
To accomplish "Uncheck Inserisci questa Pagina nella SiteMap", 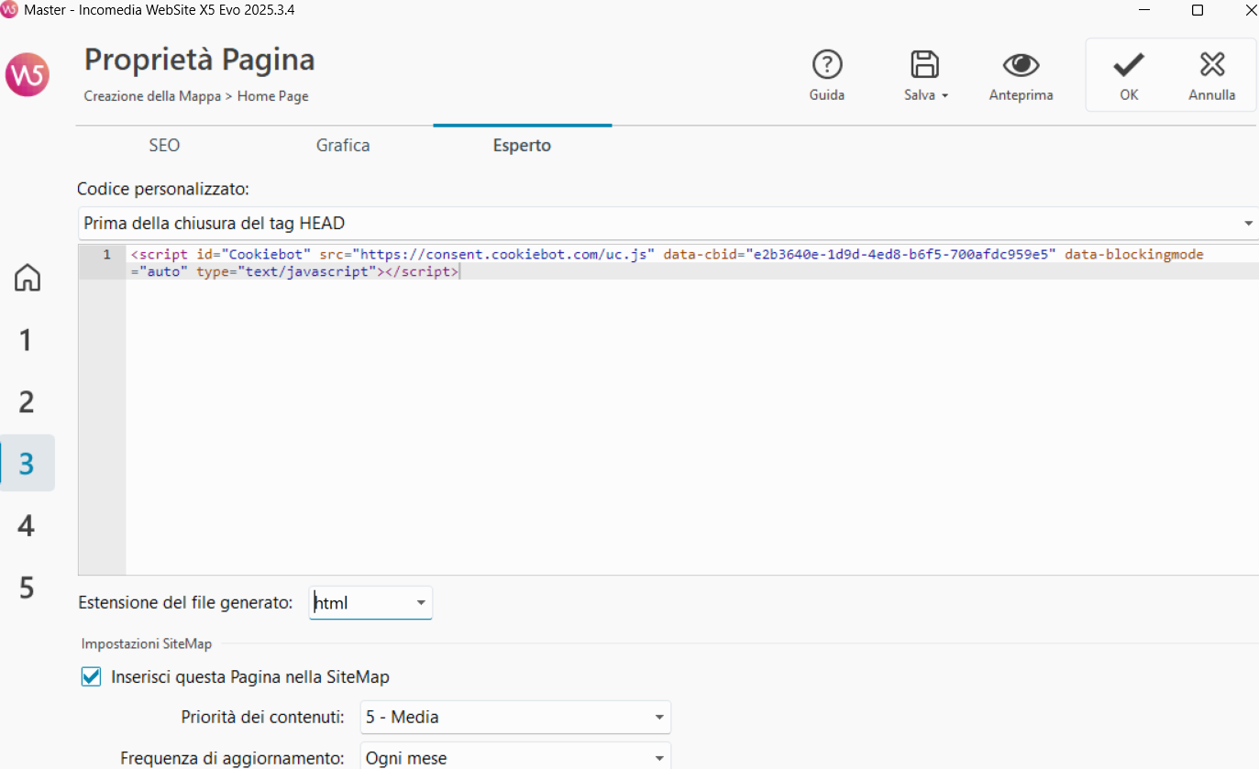I will click(90, 676).
